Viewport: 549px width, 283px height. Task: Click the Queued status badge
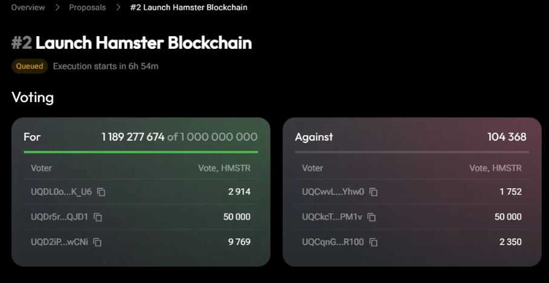30,66
